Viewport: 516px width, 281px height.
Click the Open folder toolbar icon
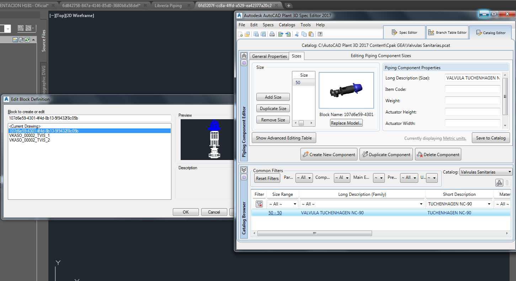(x=247, y=34)
